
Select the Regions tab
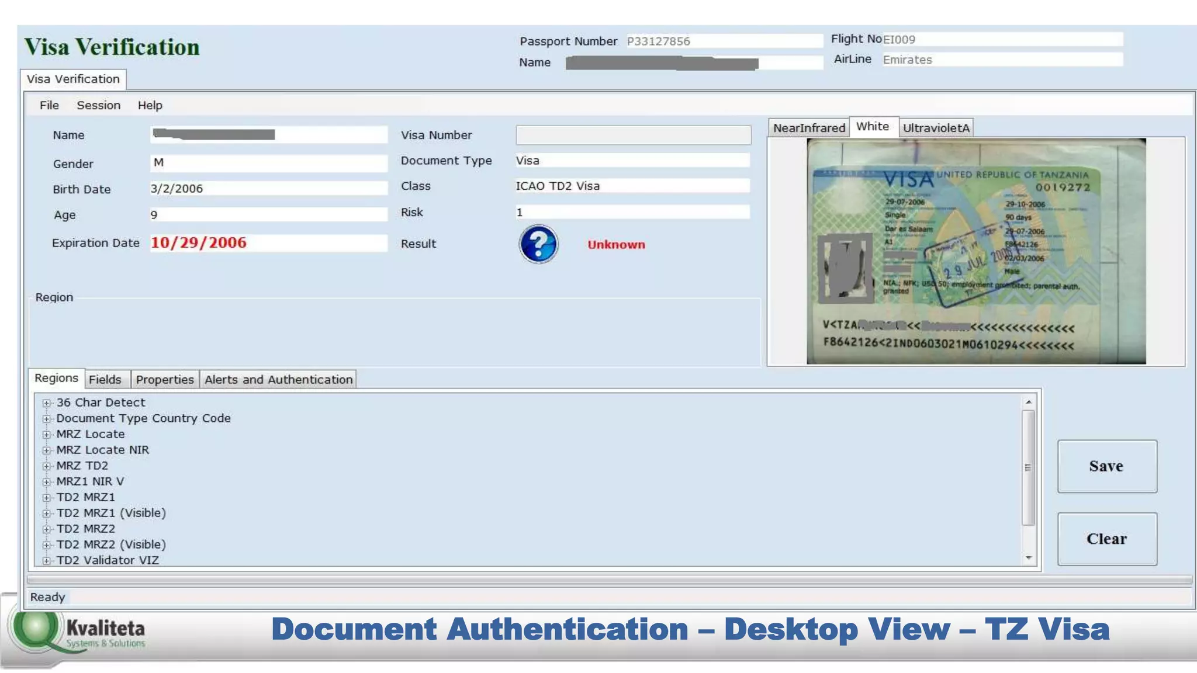pos(56,378)
